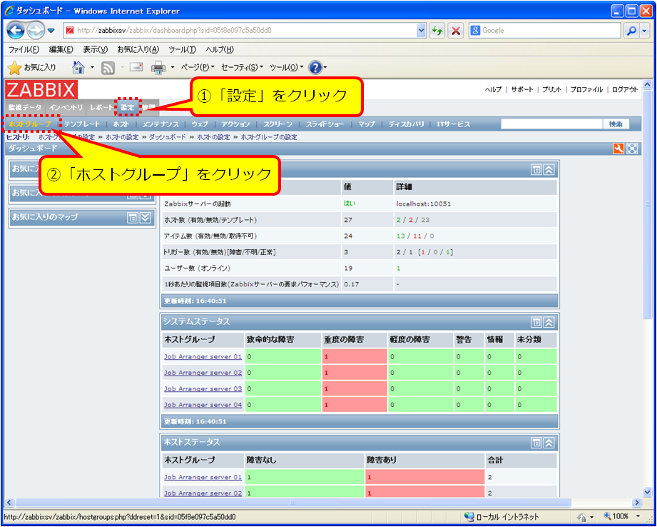
Task: Click the browser Forward arrow button
Action: tap(35, 31)
